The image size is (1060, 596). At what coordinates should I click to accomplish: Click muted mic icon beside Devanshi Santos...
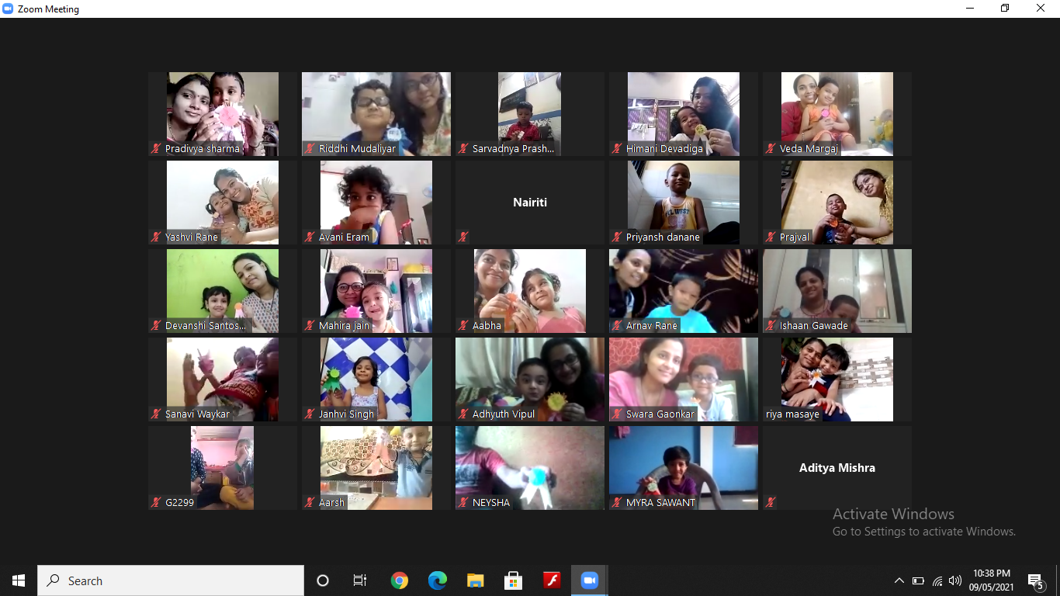[x=156, y=325]
